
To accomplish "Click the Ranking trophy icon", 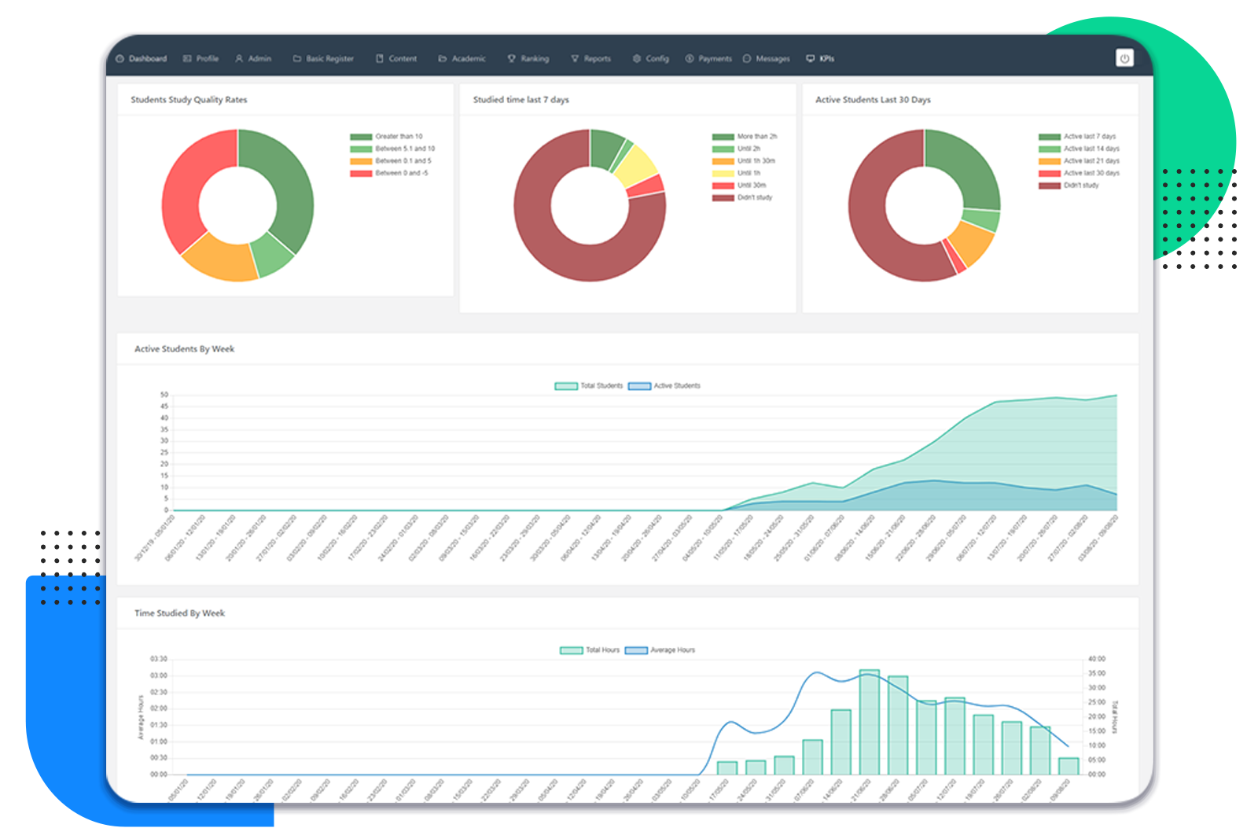I will (x=512, y=59).
